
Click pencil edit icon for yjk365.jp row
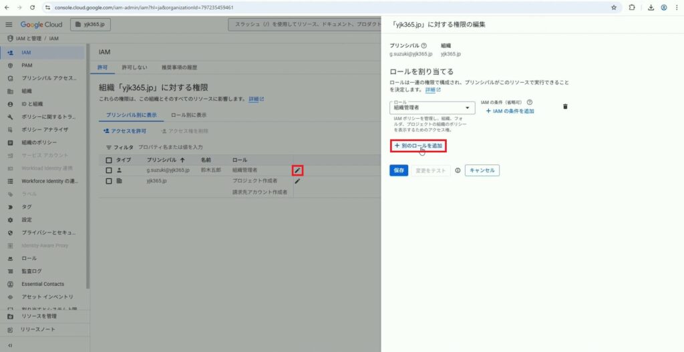(x=297, y=181)
